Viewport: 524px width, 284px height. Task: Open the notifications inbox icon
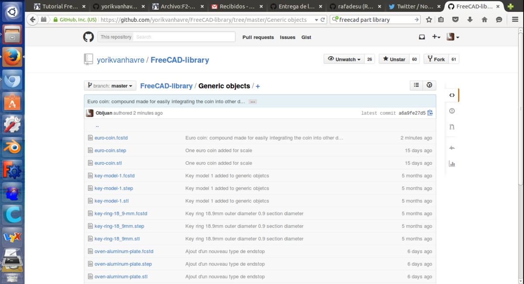coord(422,37)
